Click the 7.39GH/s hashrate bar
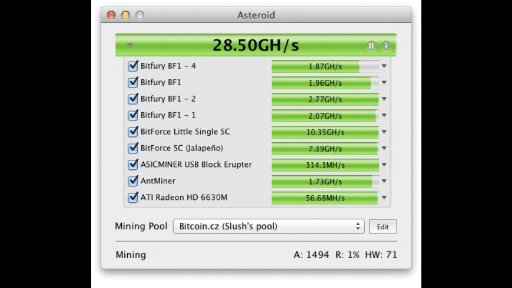The image size is (512, 288). (325, 148)
